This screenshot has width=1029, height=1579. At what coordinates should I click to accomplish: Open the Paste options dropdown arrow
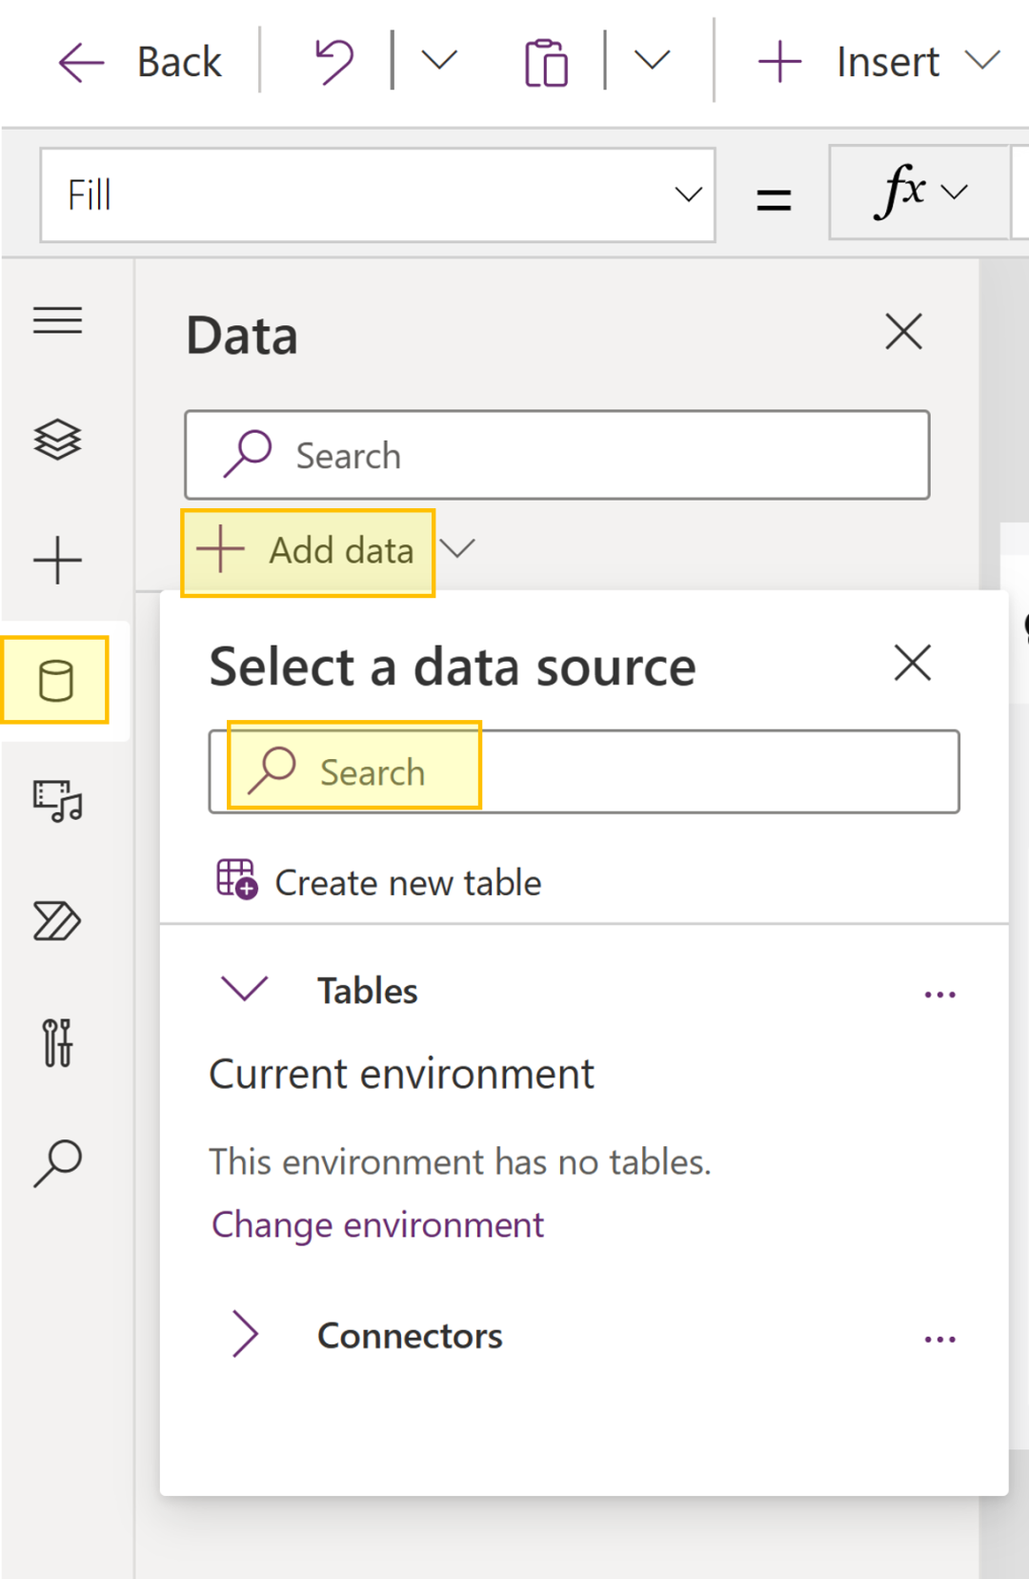tap(653, 61)
